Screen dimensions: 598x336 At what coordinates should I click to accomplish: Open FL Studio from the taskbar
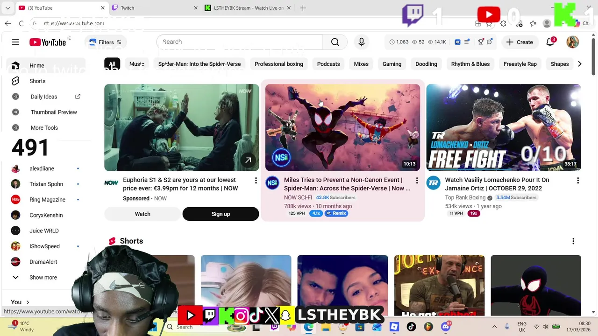[428, 327]
